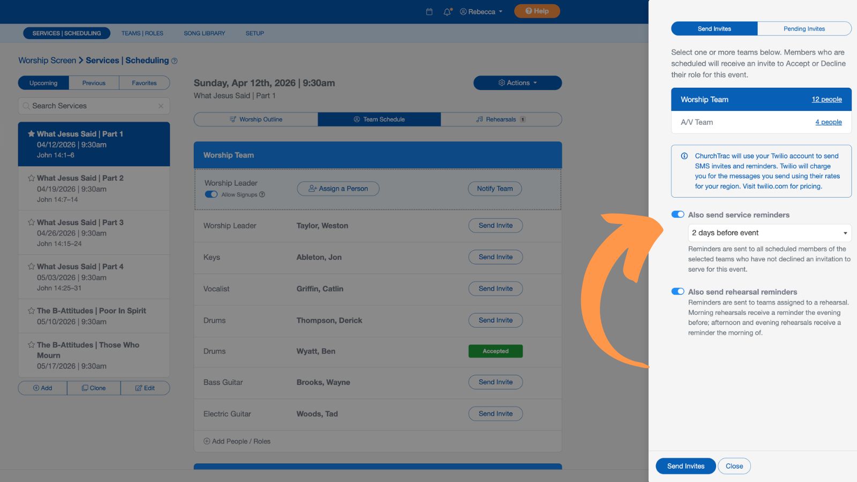Switch to the Pending Invites tab
The image size is (857, 482).
(803, 28)
